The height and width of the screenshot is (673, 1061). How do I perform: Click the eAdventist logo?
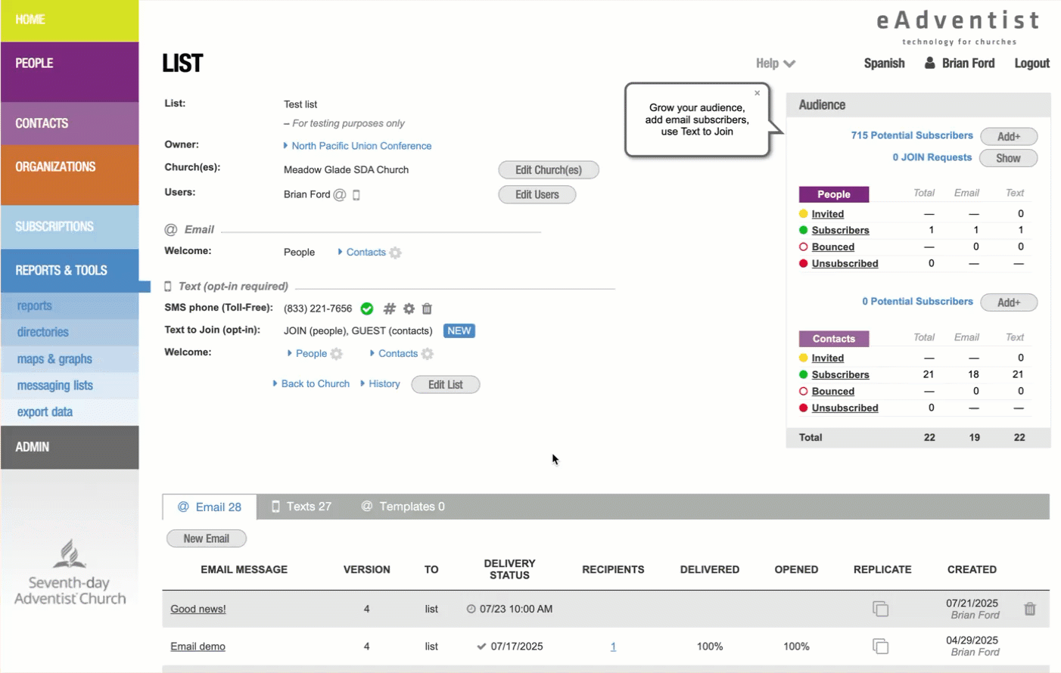[959, 27]
